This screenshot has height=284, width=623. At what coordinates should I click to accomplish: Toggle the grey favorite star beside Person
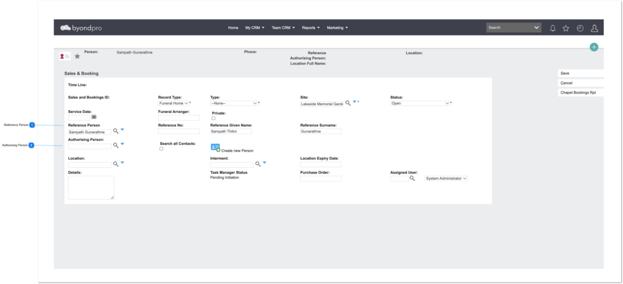(x=77, y=57)
